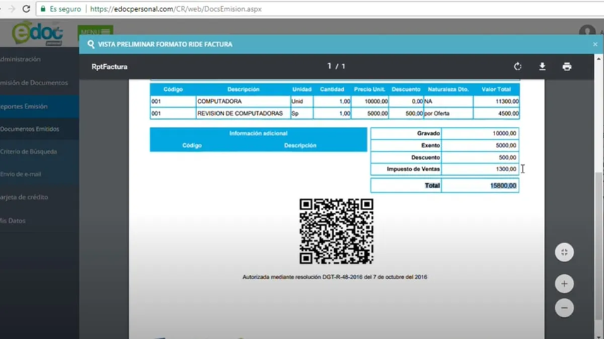Close the Vista Preliminar dialog
The width and height of the screenshot is (604, 339).
click(x=595, y=44)
